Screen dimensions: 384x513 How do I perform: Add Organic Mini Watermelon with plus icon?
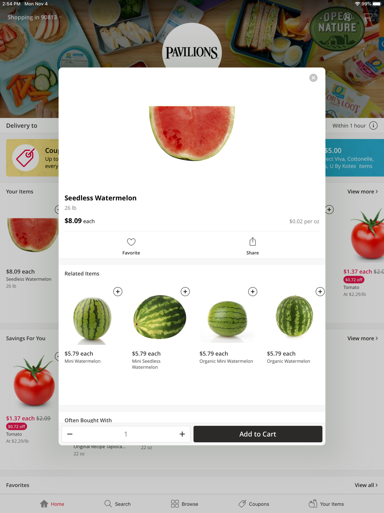[253, 291]
